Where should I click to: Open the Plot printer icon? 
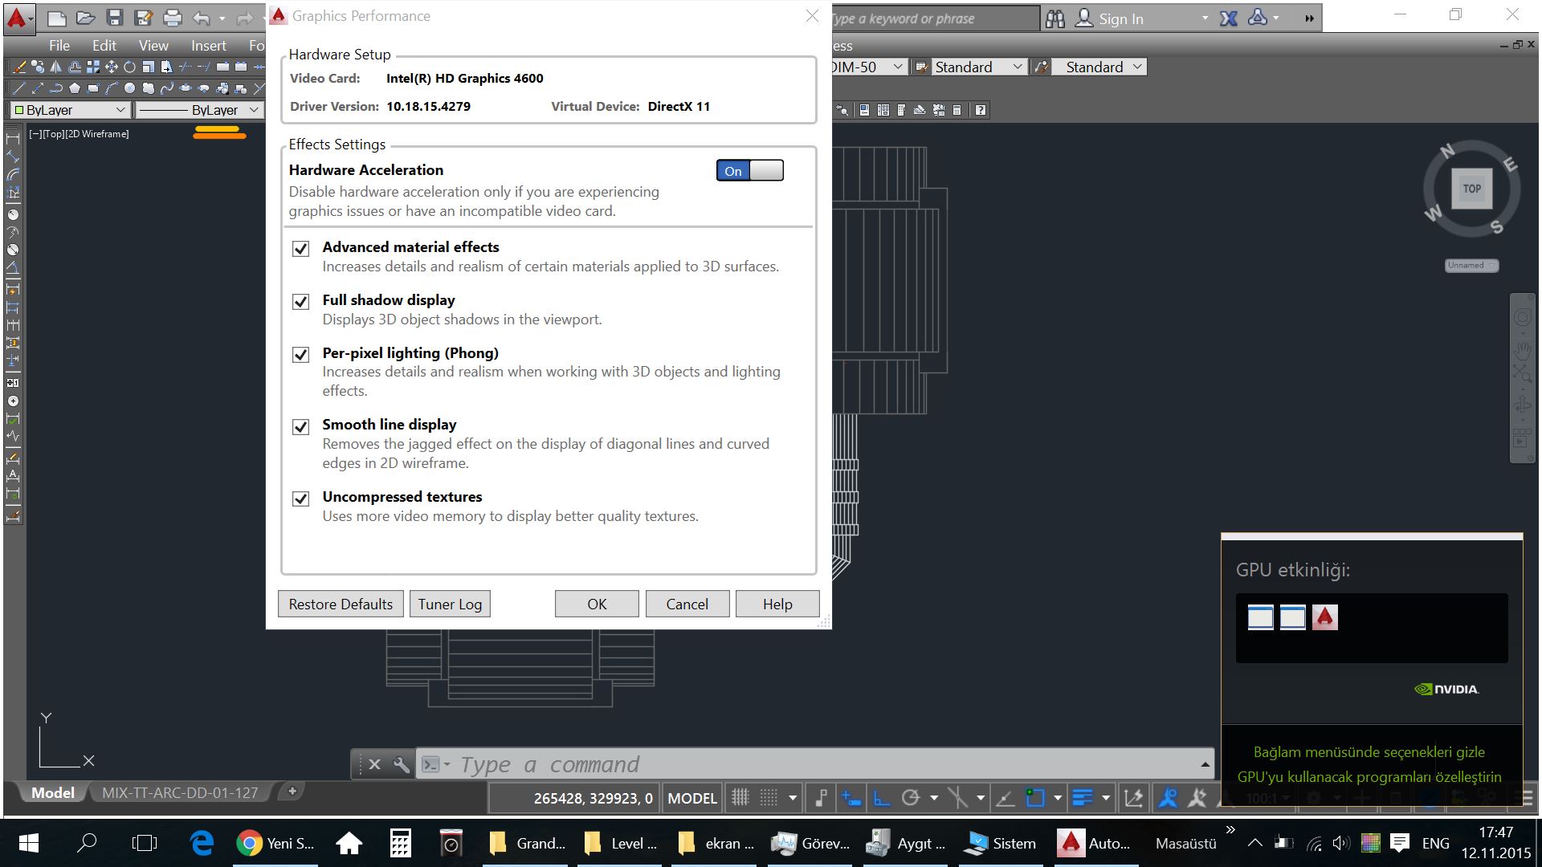[172, 18]
